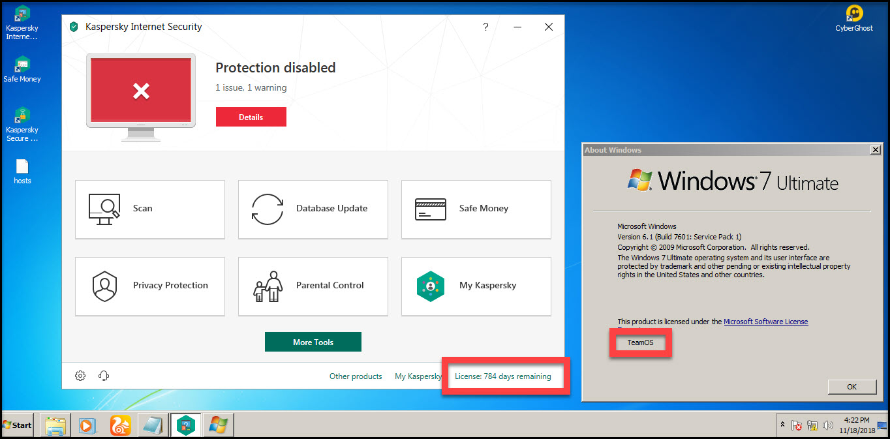Viewport: 890px width, 439px height.
Task: Open the CyberGhost desktop shortcut
Action: coord(854,18)
